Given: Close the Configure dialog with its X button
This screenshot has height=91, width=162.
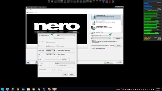Looking at the screenshot, I should [x=74, y=32].
